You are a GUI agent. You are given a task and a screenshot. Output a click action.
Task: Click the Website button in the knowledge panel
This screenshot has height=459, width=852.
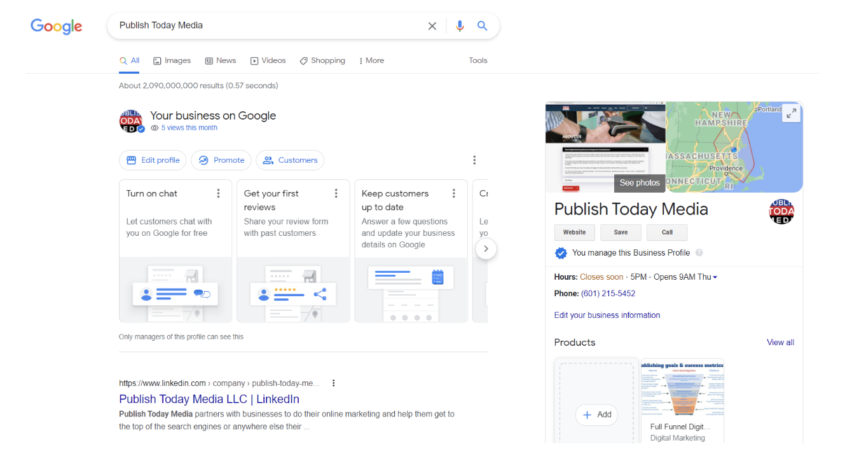click(575, 233)
